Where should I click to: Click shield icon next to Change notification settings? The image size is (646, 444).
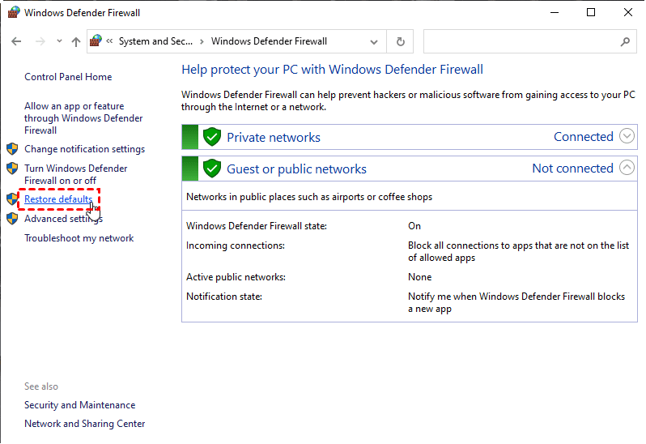[12, 149]
